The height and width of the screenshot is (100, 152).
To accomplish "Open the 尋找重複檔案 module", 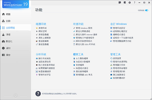I will [82, 72].
